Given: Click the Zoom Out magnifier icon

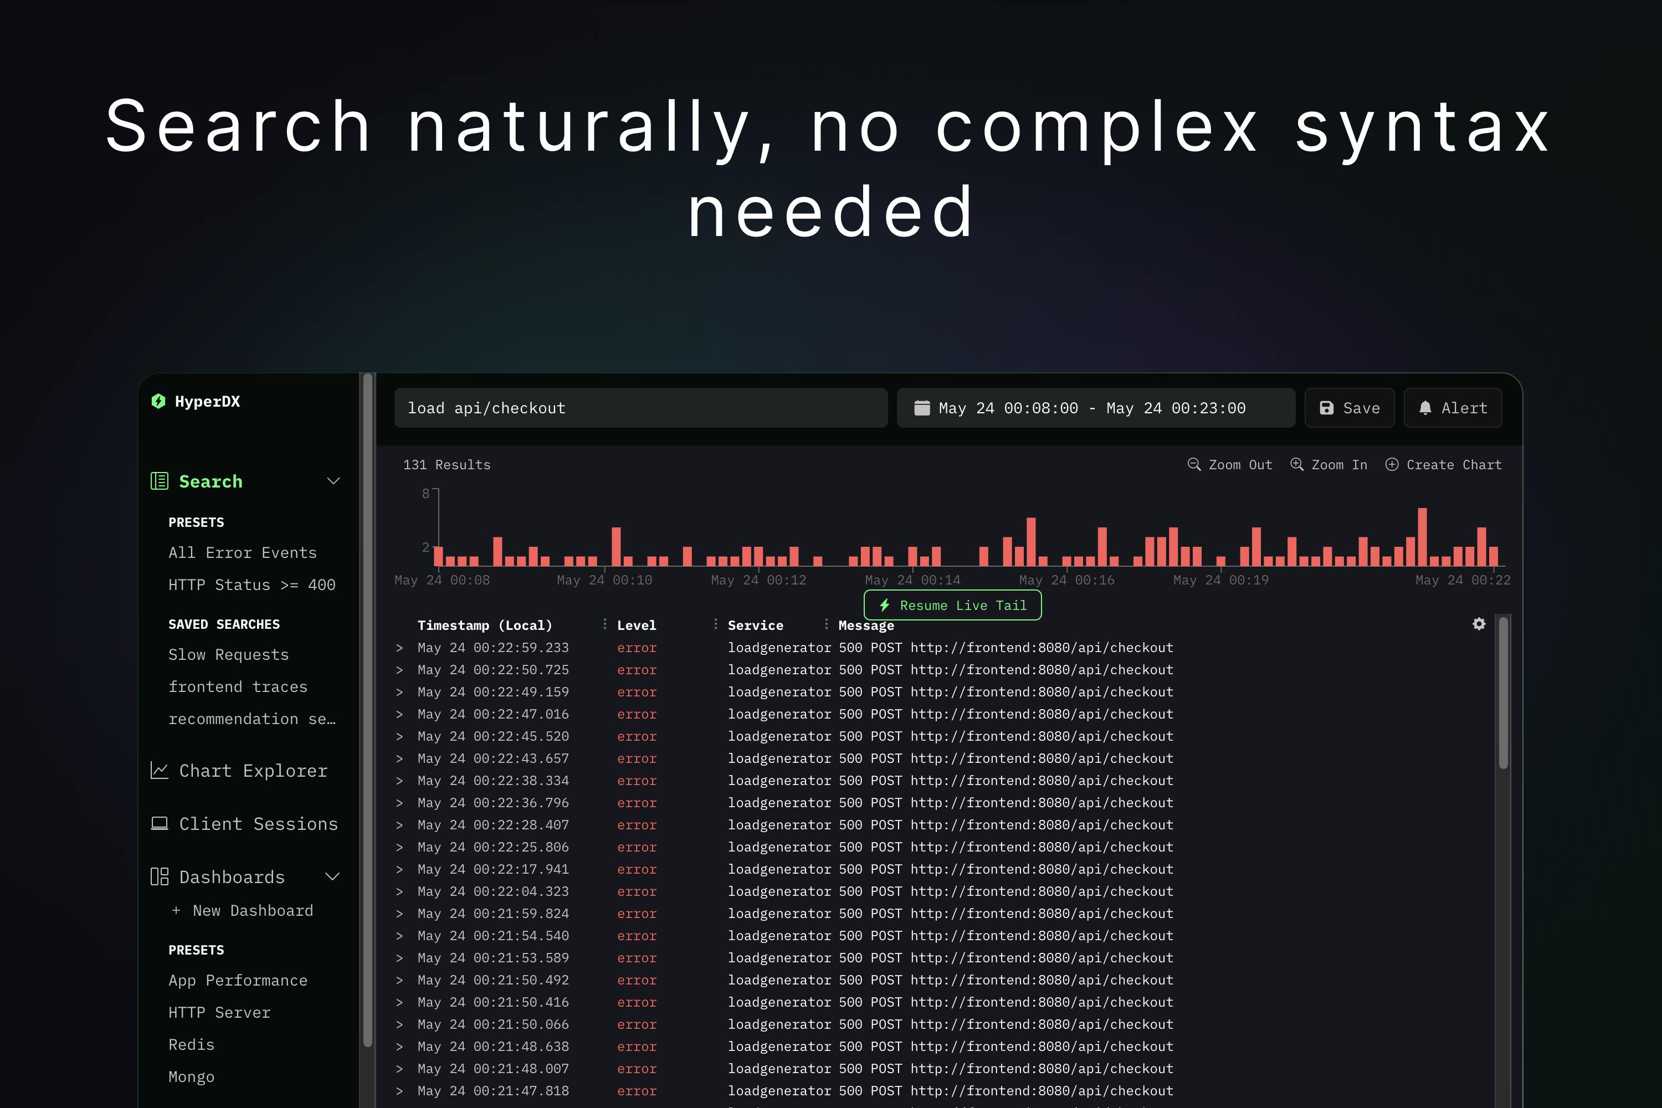Looking at the screenshot, I should 1194,464.
